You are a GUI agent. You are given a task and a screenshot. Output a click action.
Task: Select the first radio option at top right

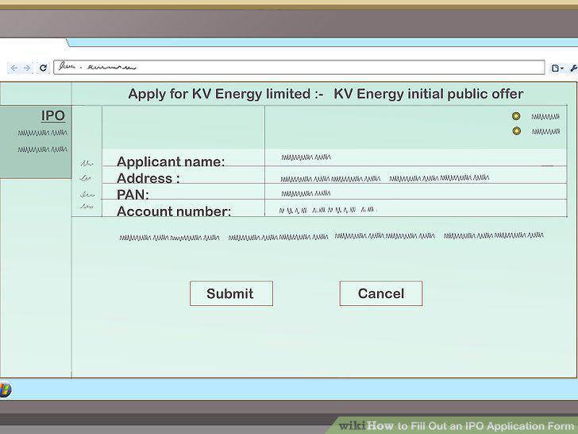(x=516, y=116)
